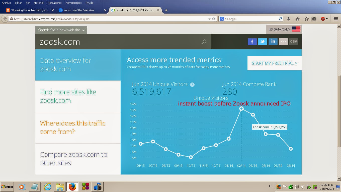The width and height of the screenshot is (341, 192).
Task: Open the Unique Visitors help question mark
Action: tap(192, 84)
